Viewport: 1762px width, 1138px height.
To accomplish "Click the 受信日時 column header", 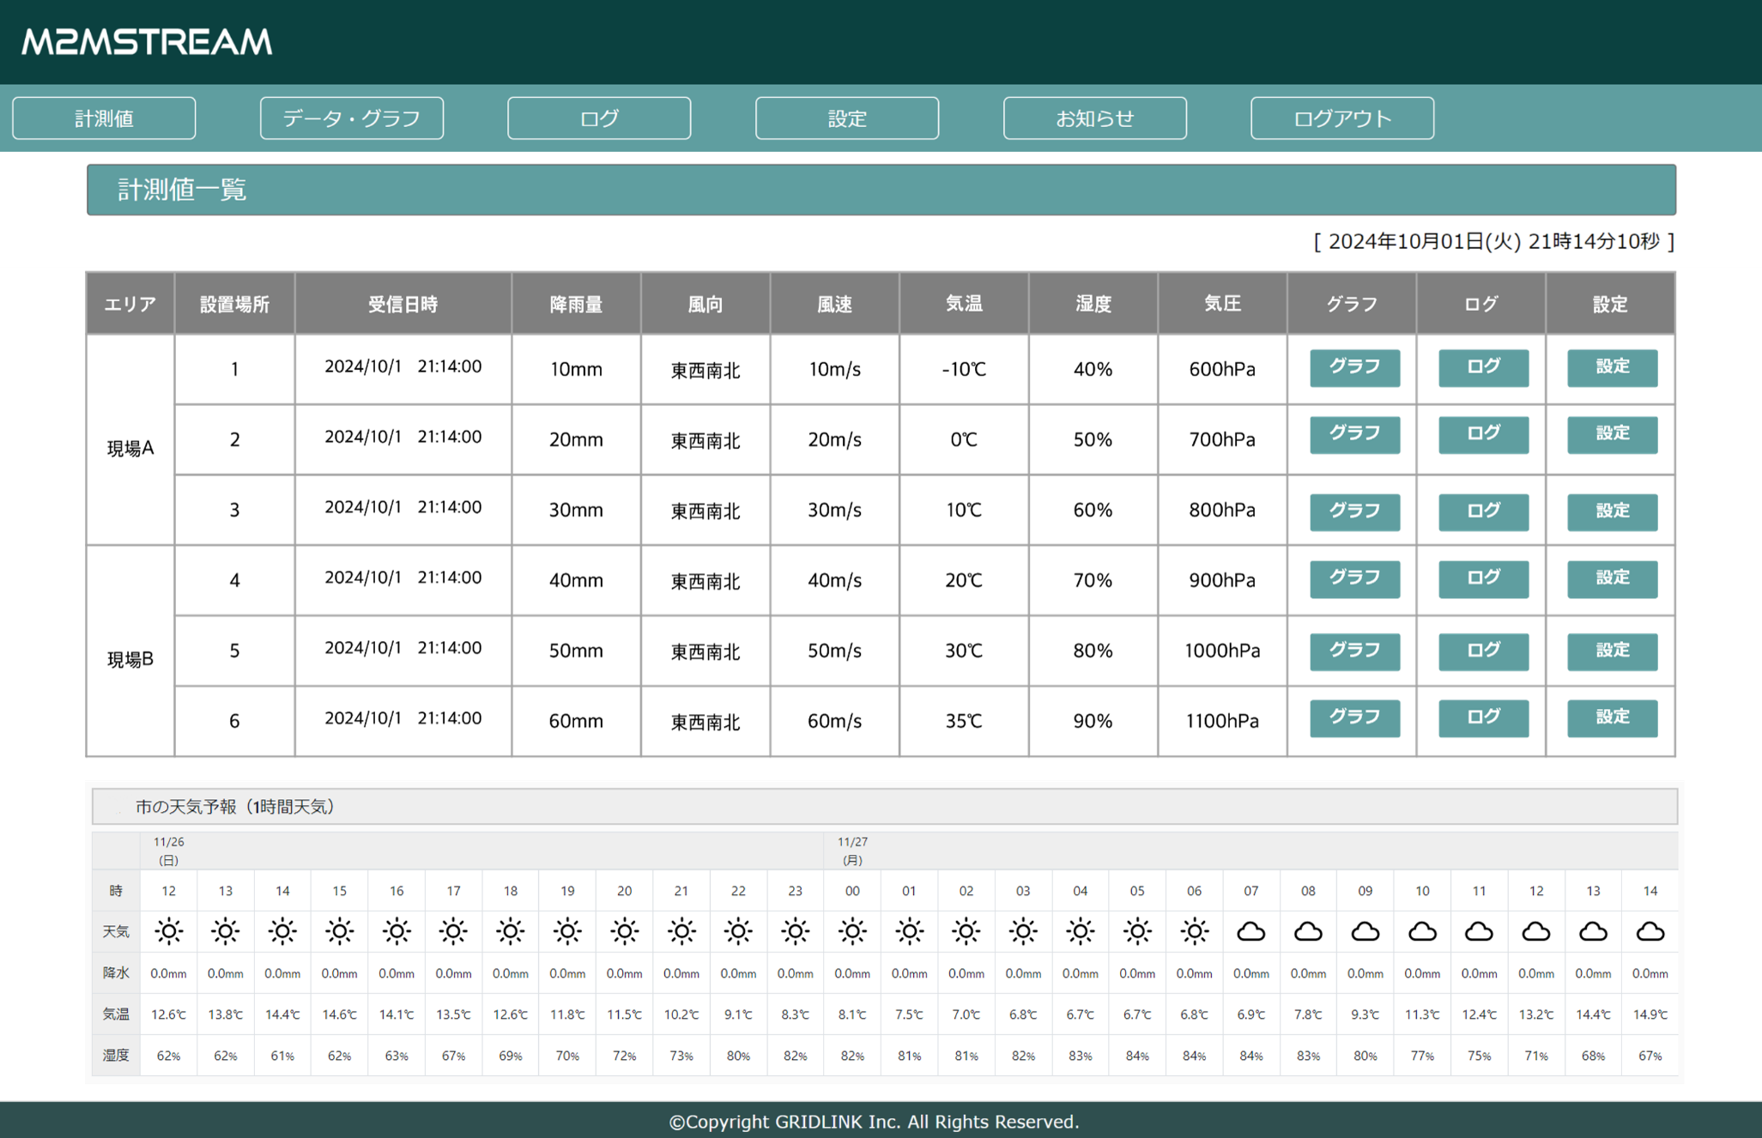I will click(x=403, y=304).
